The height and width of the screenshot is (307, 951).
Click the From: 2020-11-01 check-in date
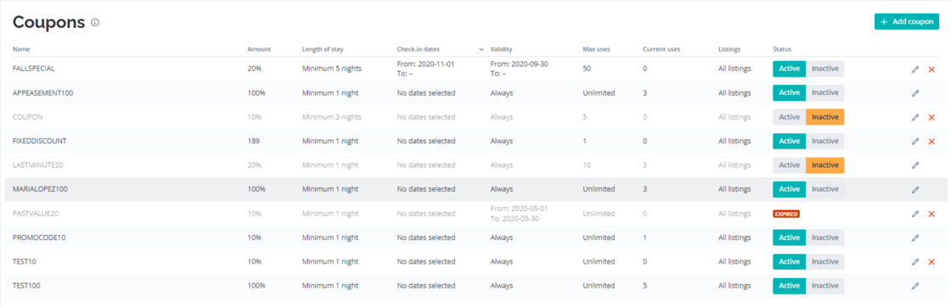coord(425,64)
